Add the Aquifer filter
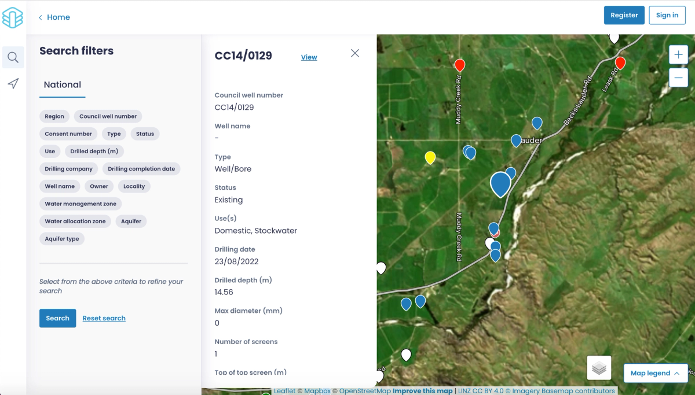The height and width of the screenshot is (395, 695). 131,221
